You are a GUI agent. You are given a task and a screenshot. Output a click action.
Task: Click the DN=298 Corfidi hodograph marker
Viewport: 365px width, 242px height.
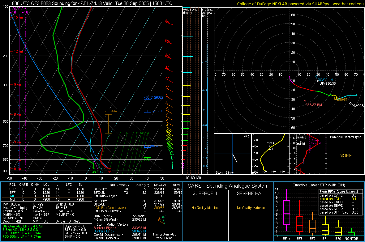point(350,103)
